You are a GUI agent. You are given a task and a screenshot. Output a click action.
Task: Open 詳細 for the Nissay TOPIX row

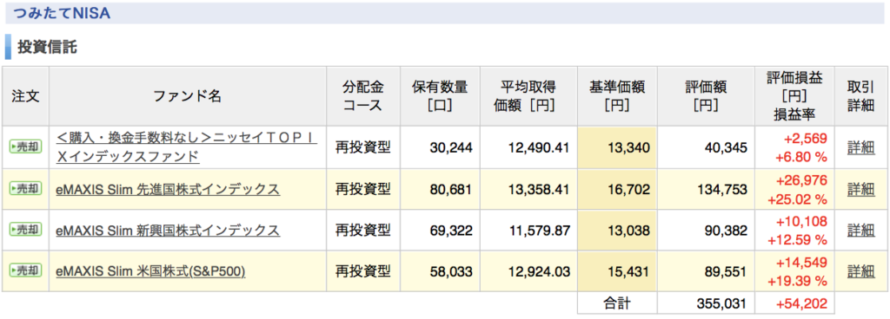pyautogui.click(x=860, y=147)
